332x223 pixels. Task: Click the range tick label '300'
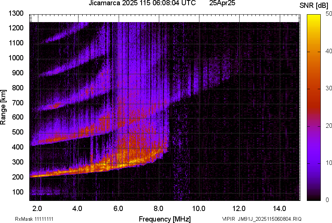18,162
